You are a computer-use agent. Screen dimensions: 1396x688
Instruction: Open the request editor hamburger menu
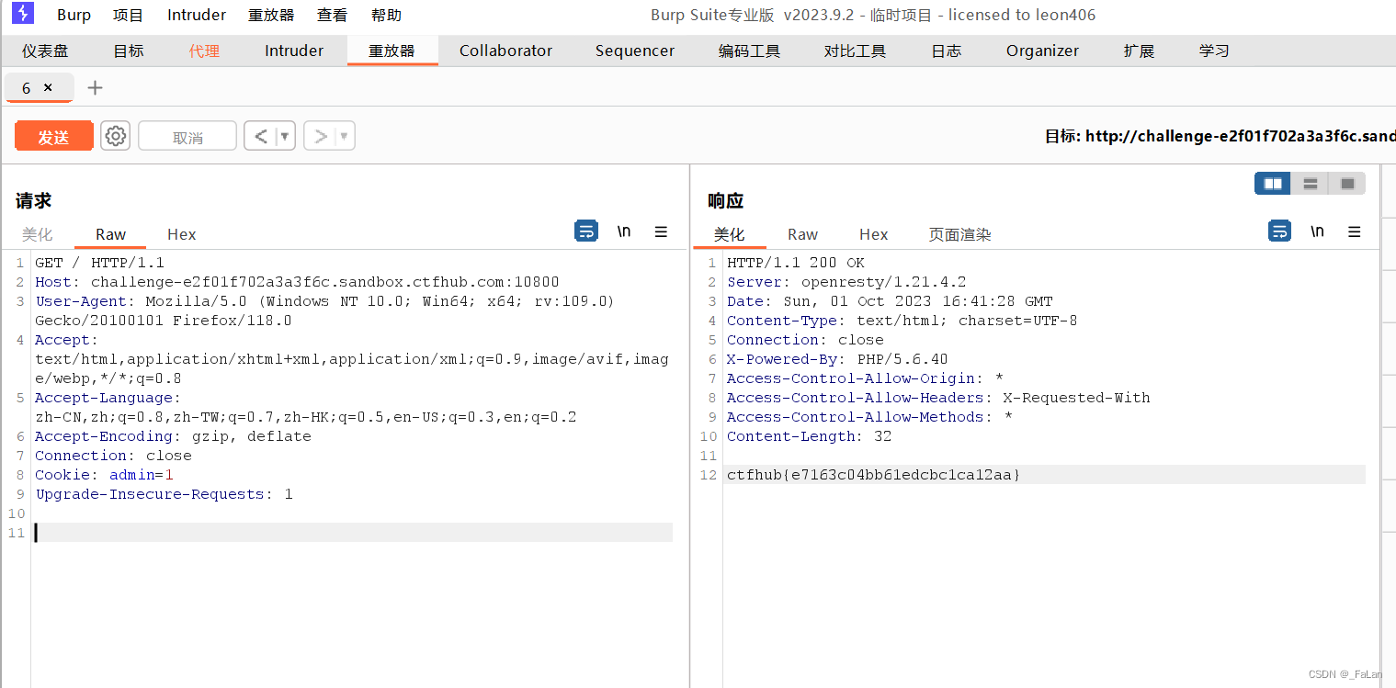pos(661,231)
